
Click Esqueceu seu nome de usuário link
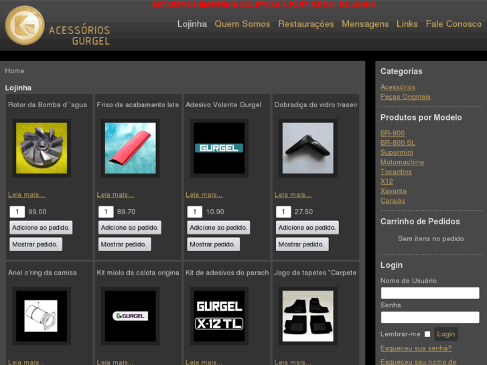tap(418, 362)
